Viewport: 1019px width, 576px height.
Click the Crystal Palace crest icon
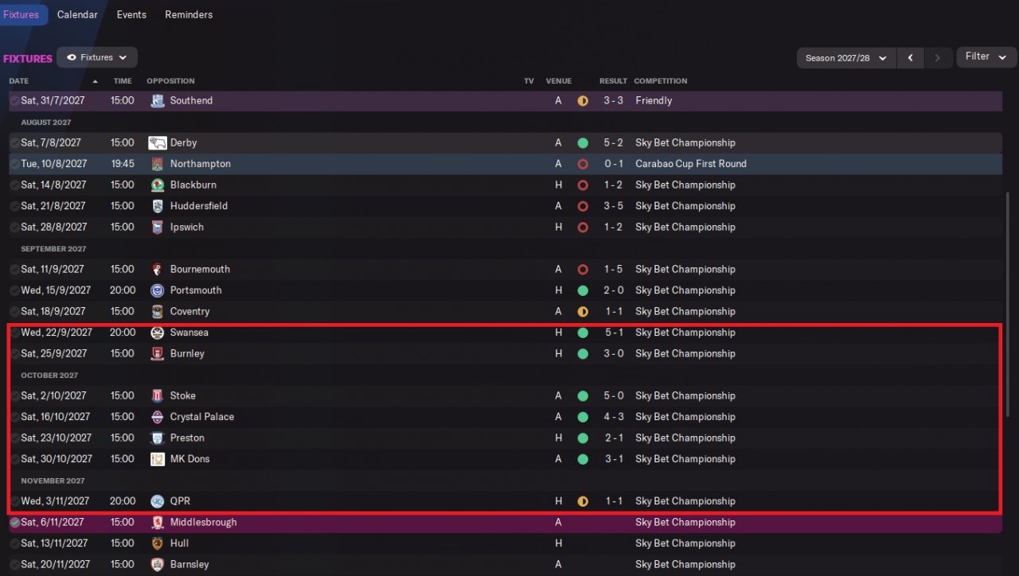[x=157, y=417]
